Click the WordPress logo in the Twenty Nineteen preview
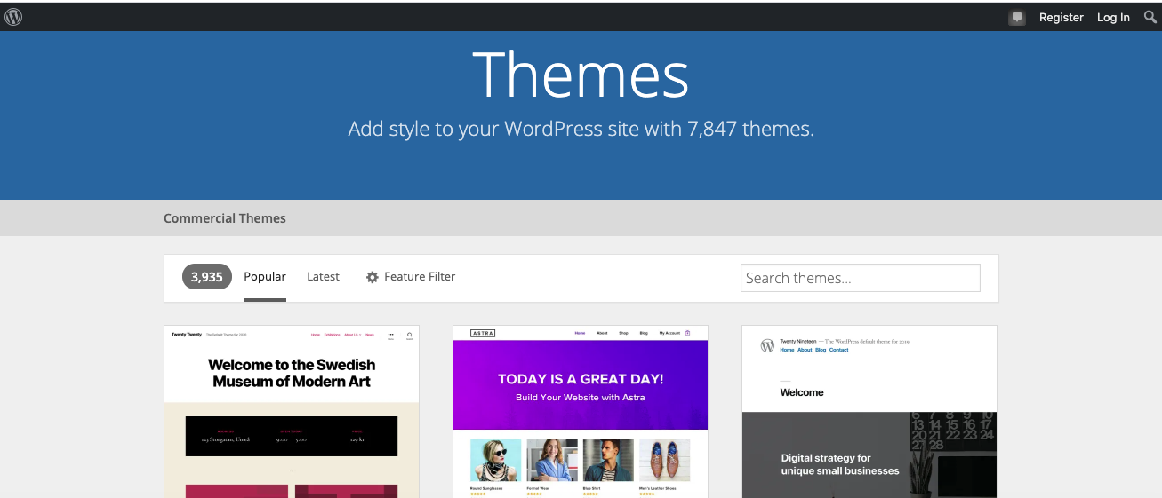 [x=767, y=345]
